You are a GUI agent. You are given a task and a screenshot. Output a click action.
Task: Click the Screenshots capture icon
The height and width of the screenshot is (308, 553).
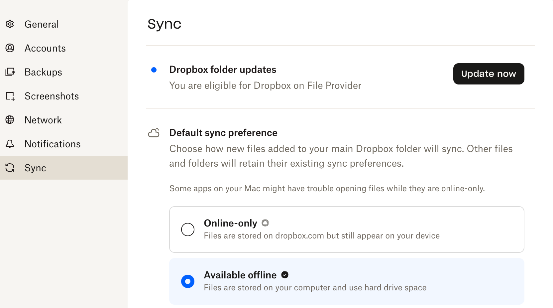[10, 96]
